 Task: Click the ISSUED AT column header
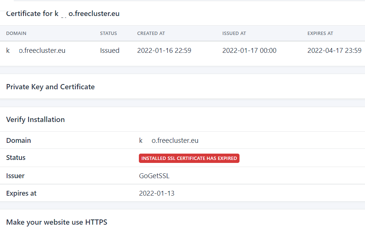pos(234,33)
